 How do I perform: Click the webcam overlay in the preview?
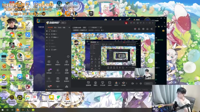point(144,74)
